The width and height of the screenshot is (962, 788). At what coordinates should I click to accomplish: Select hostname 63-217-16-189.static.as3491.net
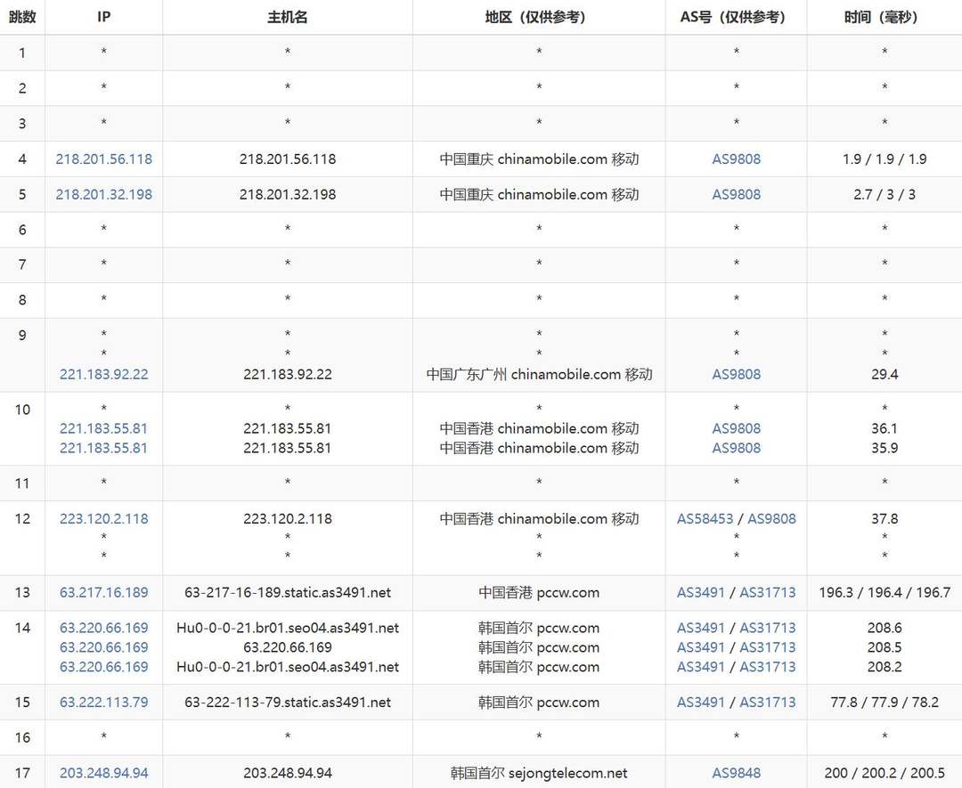point(287,592)
